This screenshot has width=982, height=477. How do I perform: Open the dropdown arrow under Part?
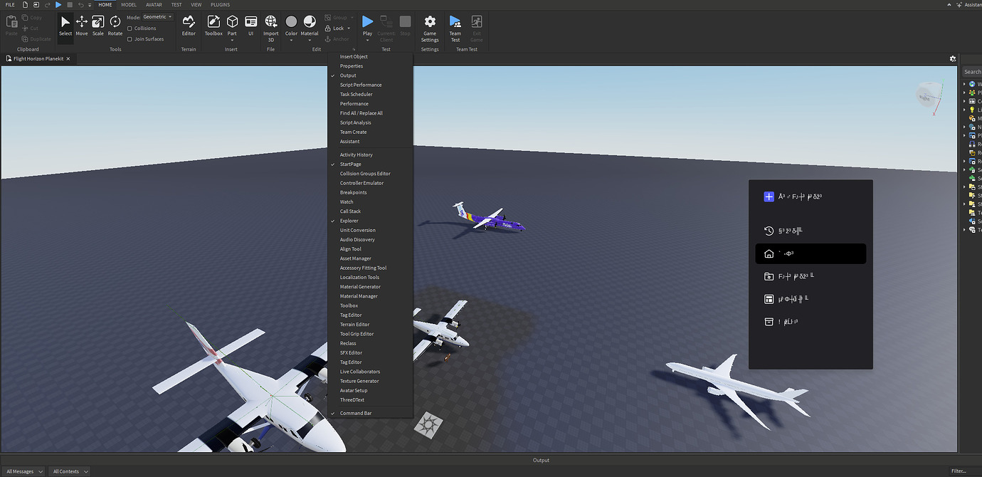tap(232, 40)
